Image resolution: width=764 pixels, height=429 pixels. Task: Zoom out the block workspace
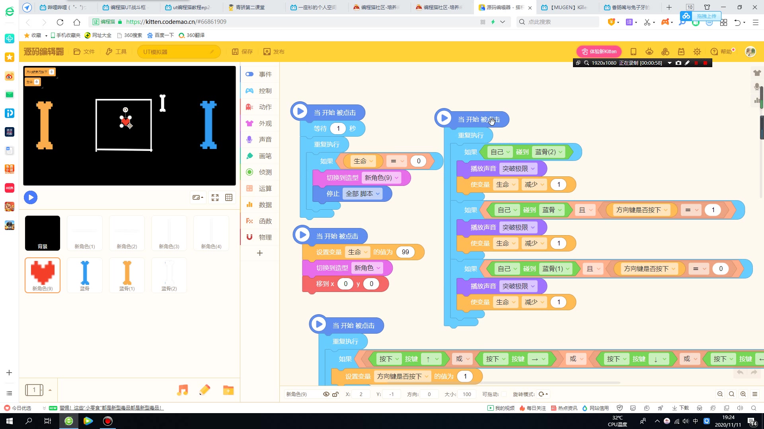coord(720,394)
